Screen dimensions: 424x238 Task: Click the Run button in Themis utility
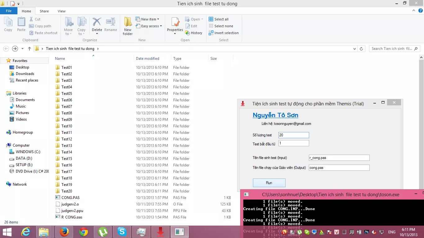pos(269,183)
